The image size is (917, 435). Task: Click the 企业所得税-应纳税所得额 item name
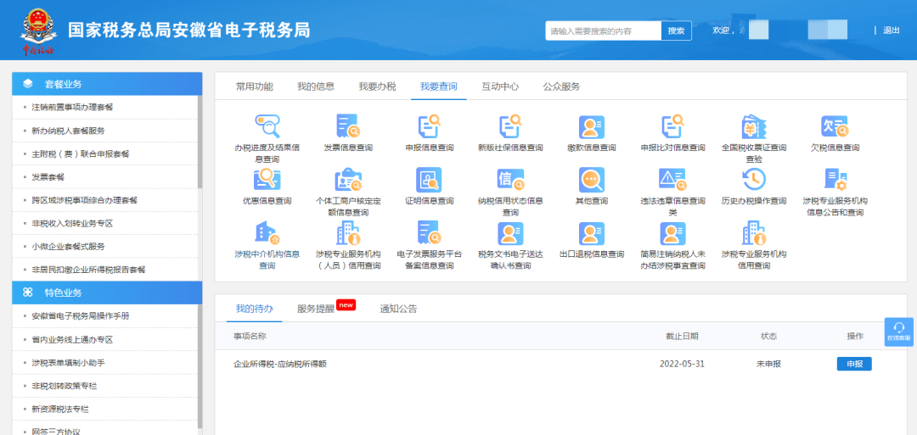click(x=279, y=364)
